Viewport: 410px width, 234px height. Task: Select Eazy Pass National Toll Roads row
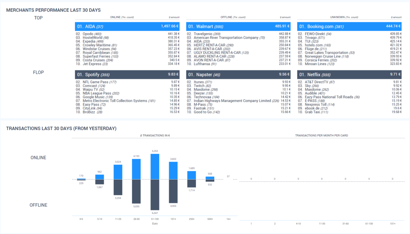pos(349,97)
